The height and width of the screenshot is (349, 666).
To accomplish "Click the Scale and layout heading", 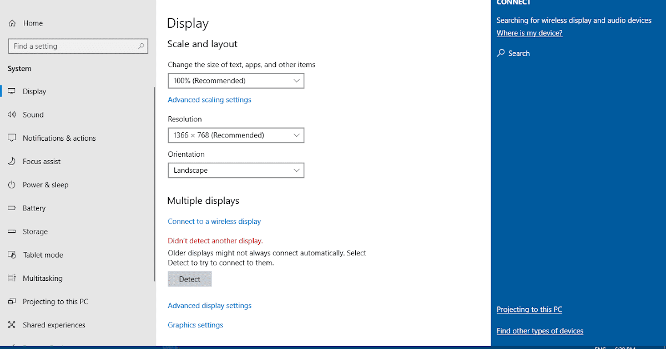I will pyautogui.click(x=202, y=44).
